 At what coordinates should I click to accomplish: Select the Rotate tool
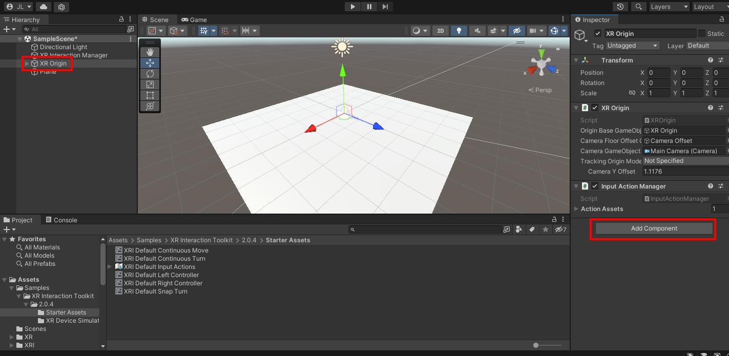pos(150,73)
